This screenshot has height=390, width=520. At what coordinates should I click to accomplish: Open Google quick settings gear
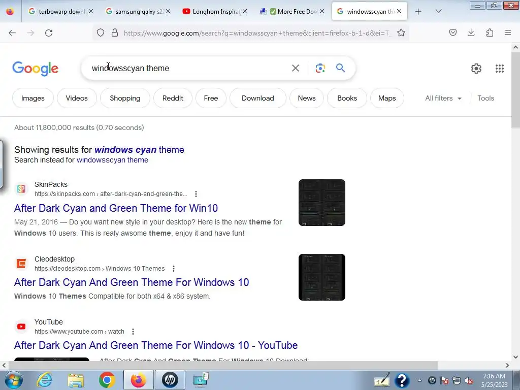coord(476,69)
